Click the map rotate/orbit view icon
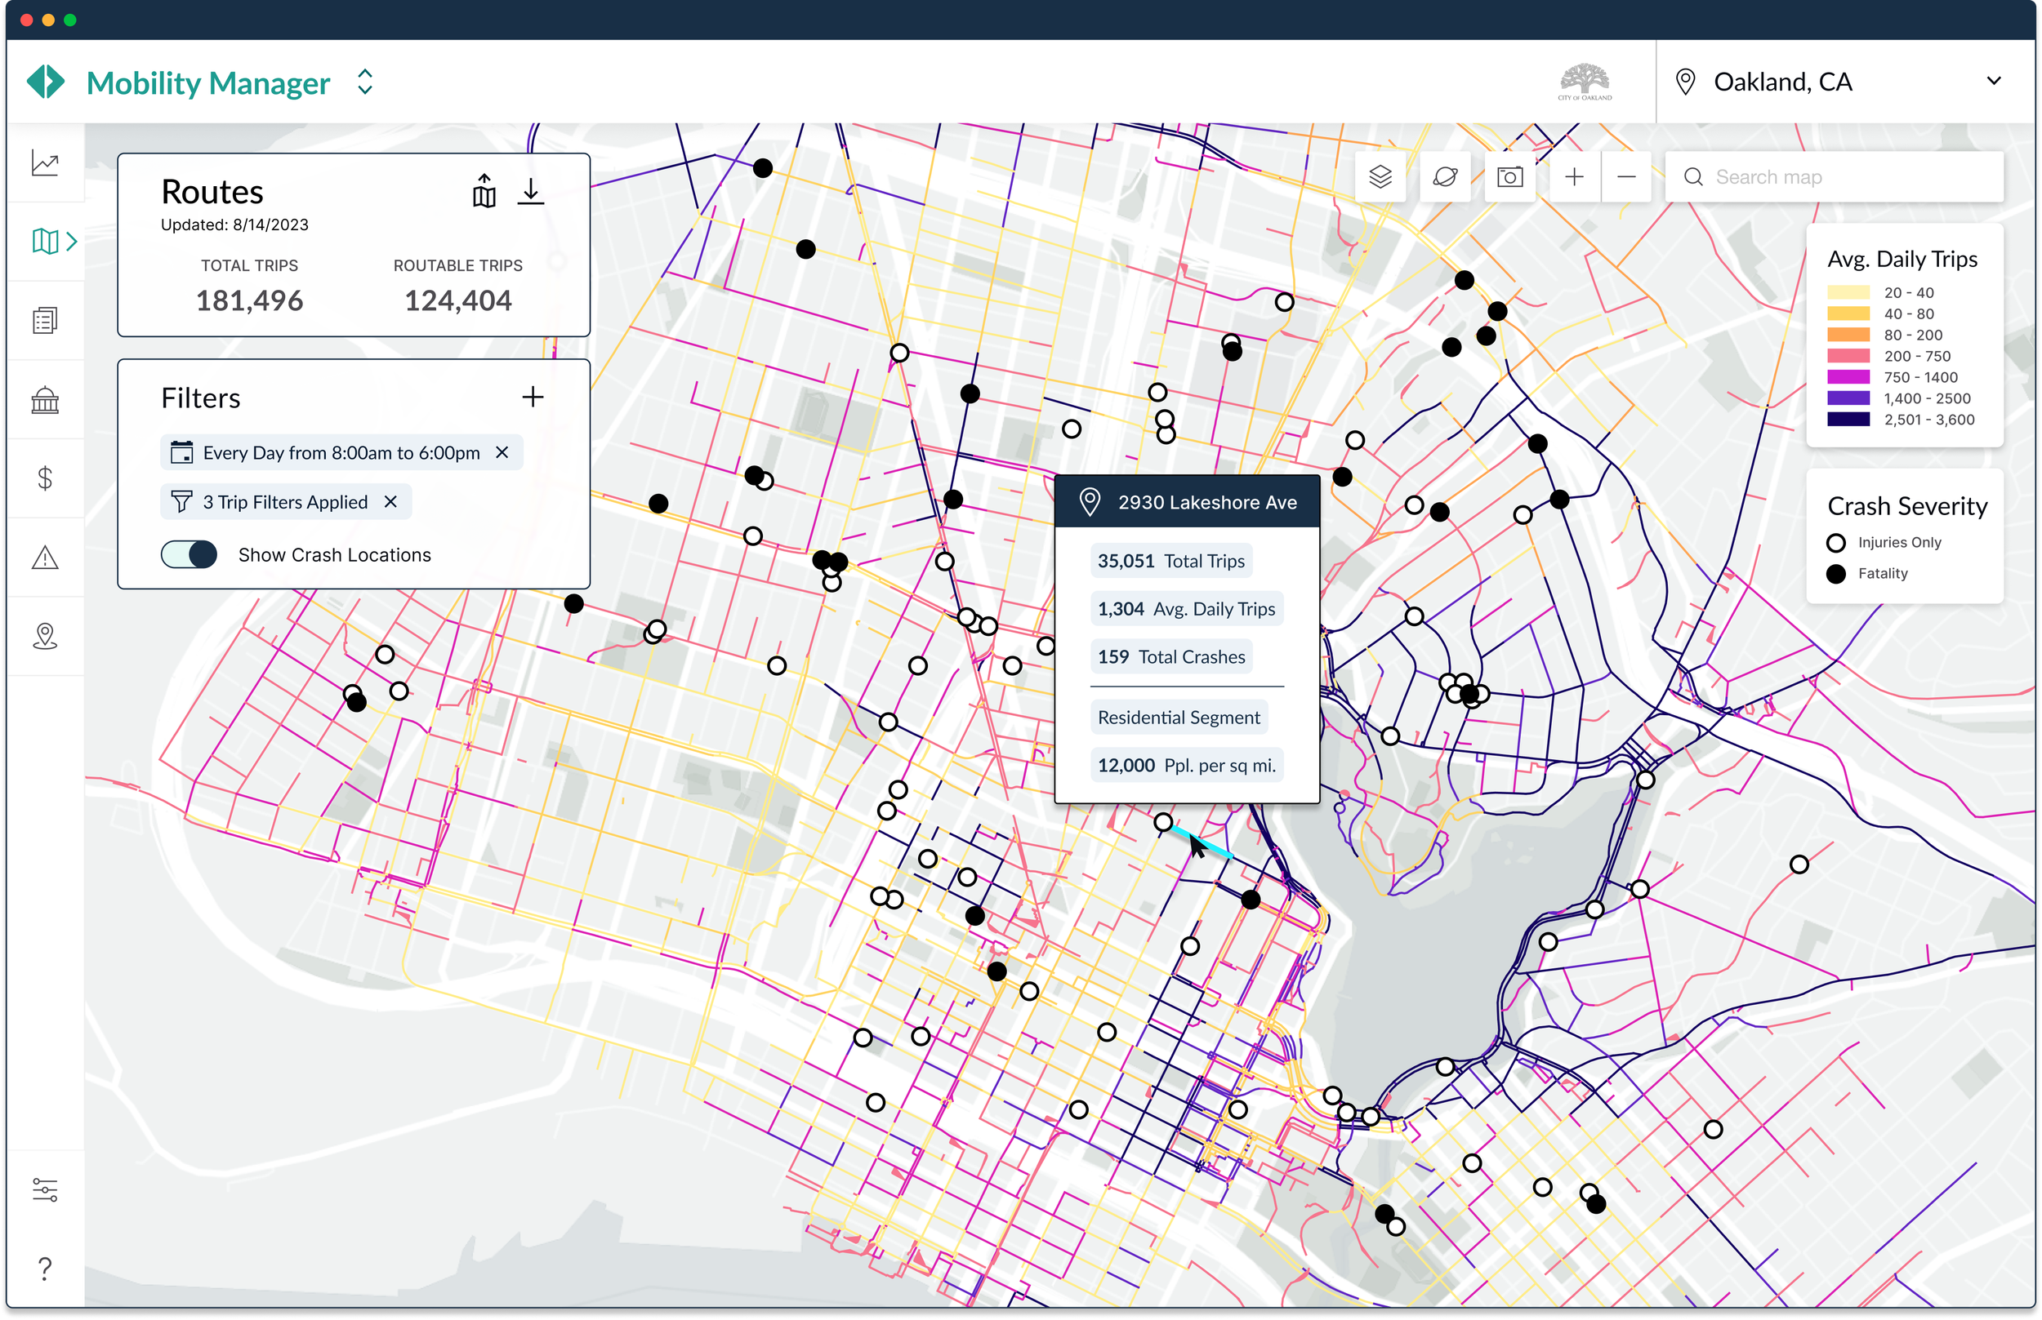The height and width of the screenshot is (1320, 2042). pyautogui.click(x=1445, y=176)
